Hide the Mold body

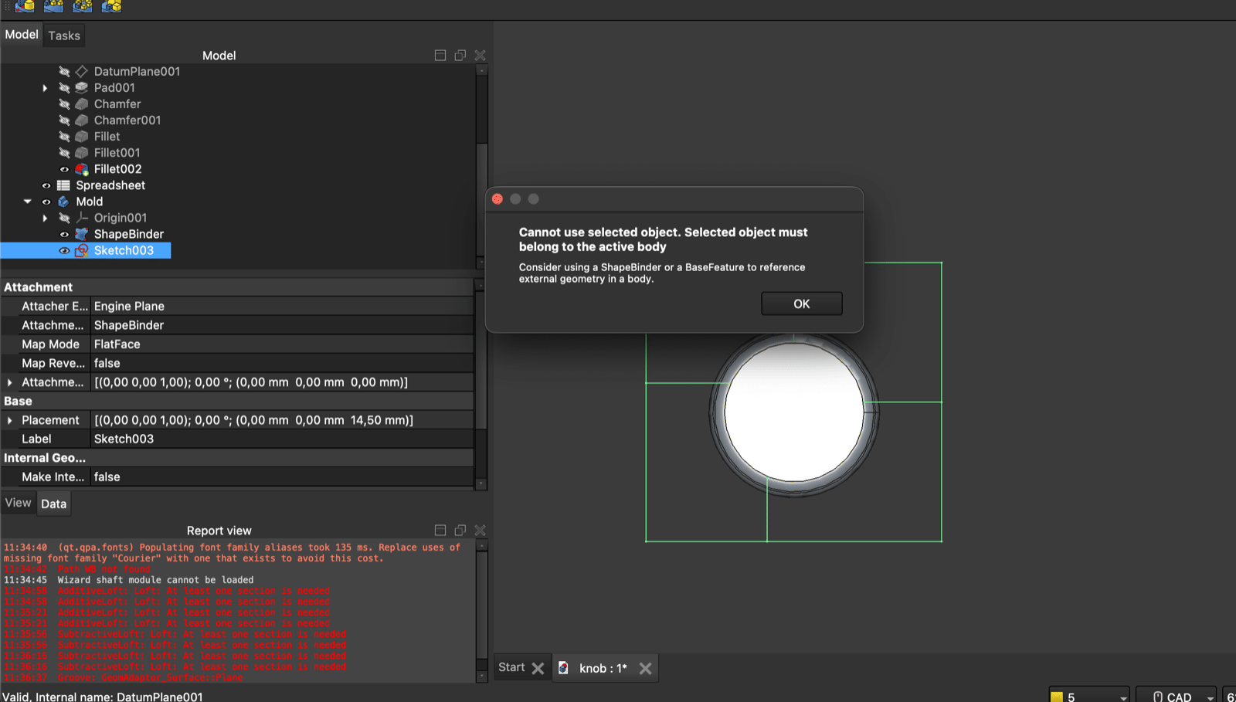click(46, 202)
